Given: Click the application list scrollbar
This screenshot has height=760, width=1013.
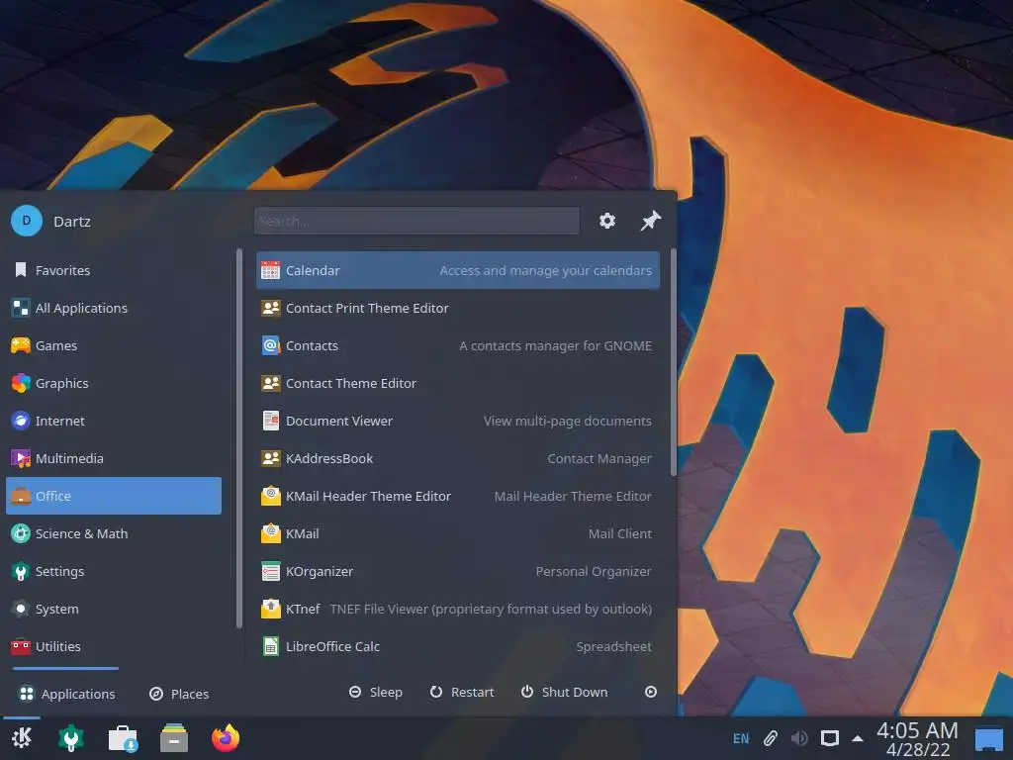Looking at the screenshot, I should click(x=674, y=362).
